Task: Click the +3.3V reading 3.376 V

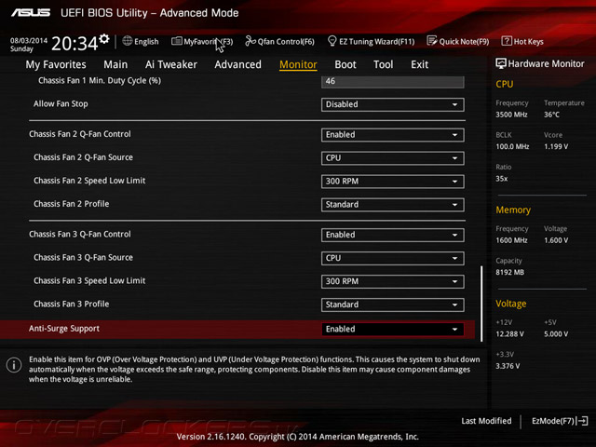Action: click(x=508, y=366)
